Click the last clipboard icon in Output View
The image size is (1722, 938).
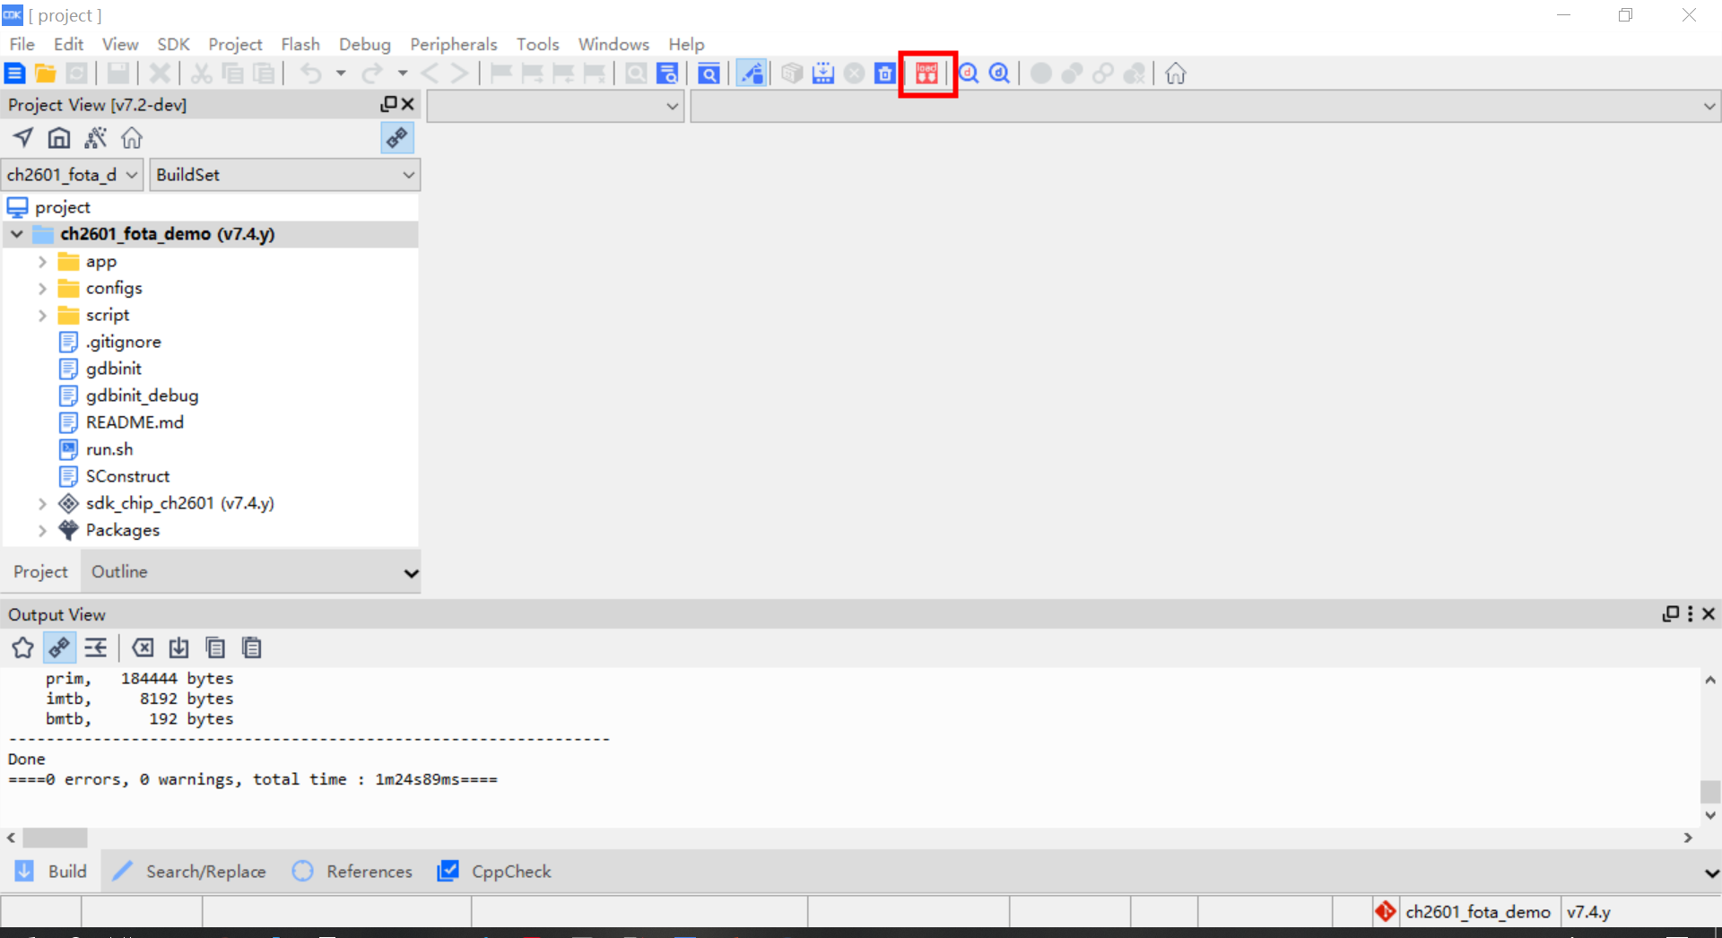[252, 647]
